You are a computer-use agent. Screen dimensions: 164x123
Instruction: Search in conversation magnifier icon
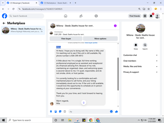tap(145, 45)
